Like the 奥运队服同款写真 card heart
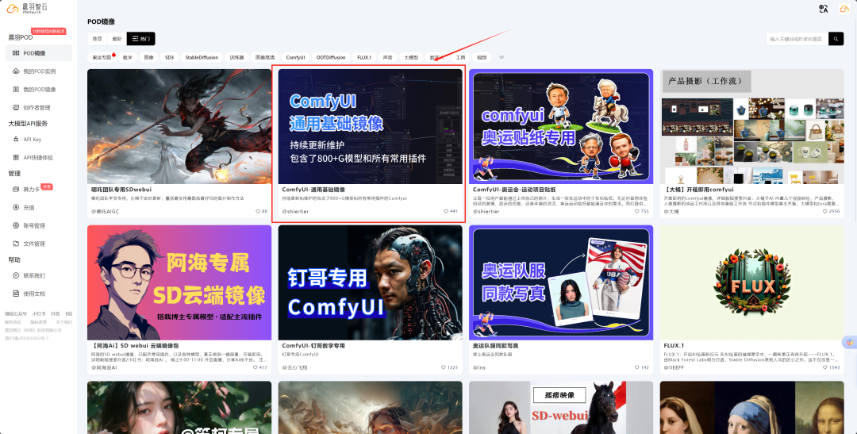Viewport: 857px width, 434px height. [636, 367]
